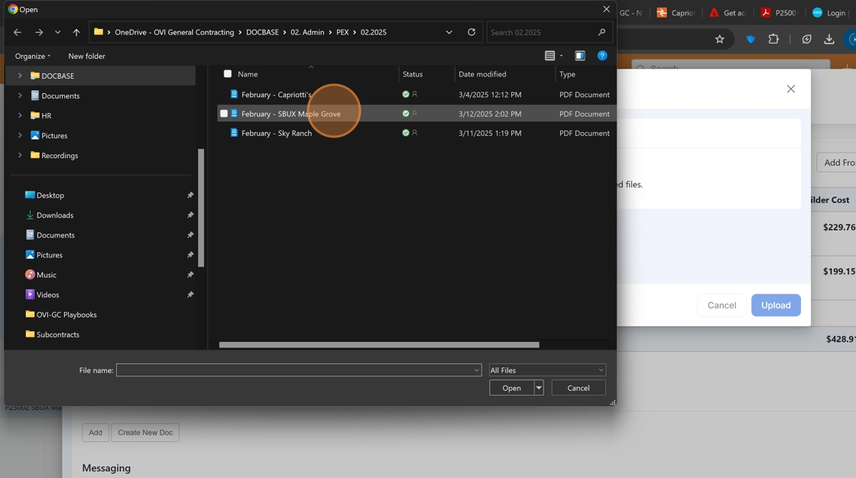The width and height of the screenshot is (856, 478).
Task: Open Chrome downloads icon
Action: [828, 39]
